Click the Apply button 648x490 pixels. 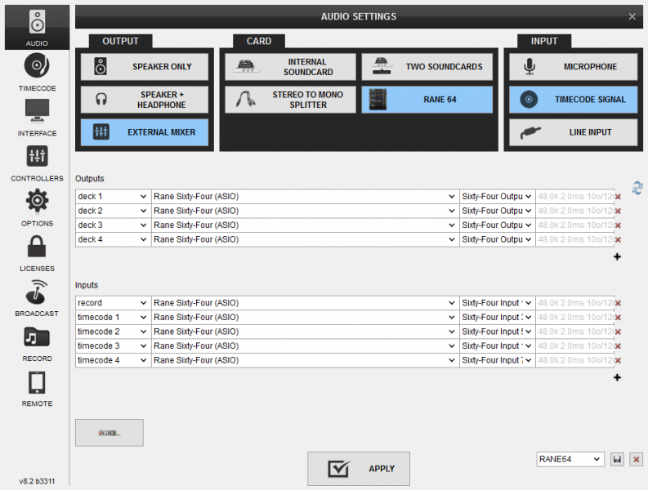(x=358, y=469)
